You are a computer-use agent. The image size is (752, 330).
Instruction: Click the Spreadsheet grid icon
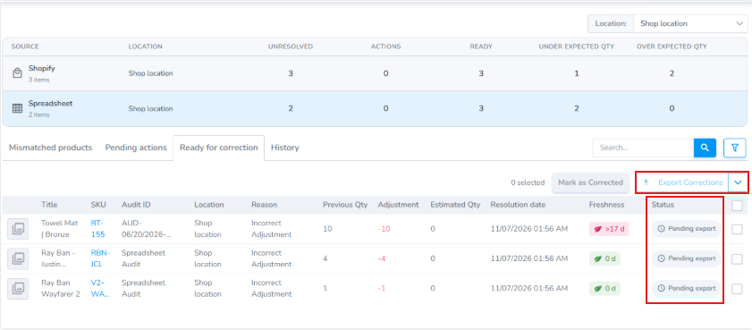tap(17, 109)
